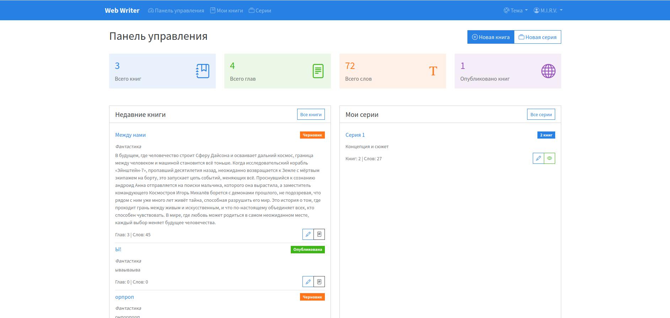This screenshot has width=670, height=318.
Task: Click the pencil edit icon for Ы! book
Action: coord(308,282)
